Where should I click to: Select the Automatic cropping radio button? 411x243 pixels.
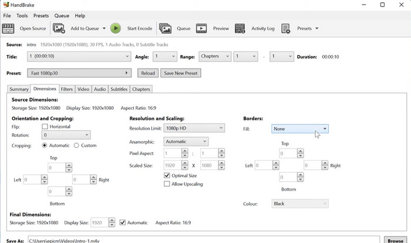coord(45,145)
